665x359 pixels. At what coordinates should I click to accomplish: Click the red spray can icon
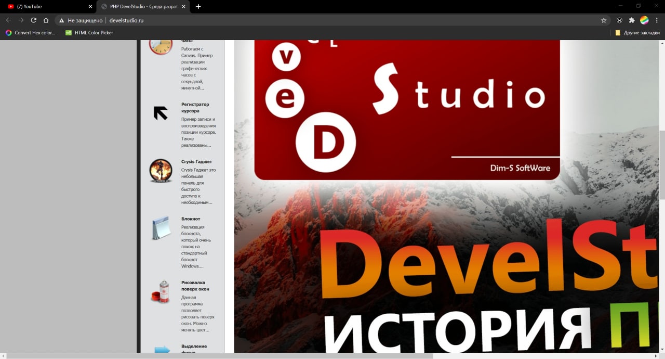(161, 292)
